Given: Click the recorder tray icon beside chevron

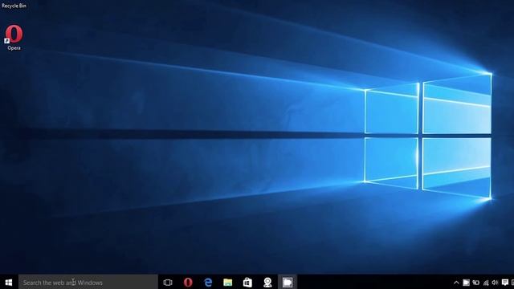Looking at the screenshot, I should (x=466, y=283).
